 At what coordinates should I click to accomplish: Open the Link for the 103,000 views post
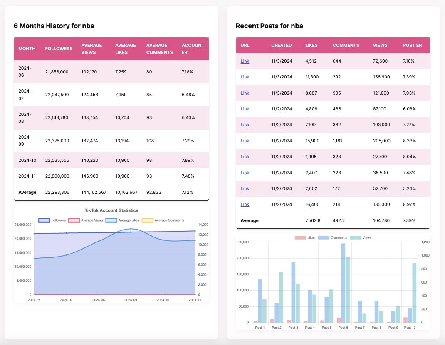point(245,125)
